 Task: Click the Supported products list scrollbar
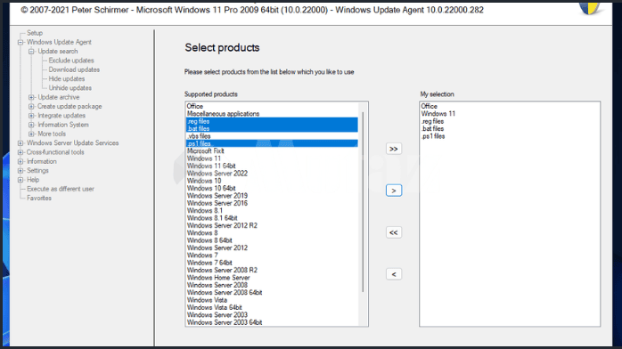pos(363,202)
